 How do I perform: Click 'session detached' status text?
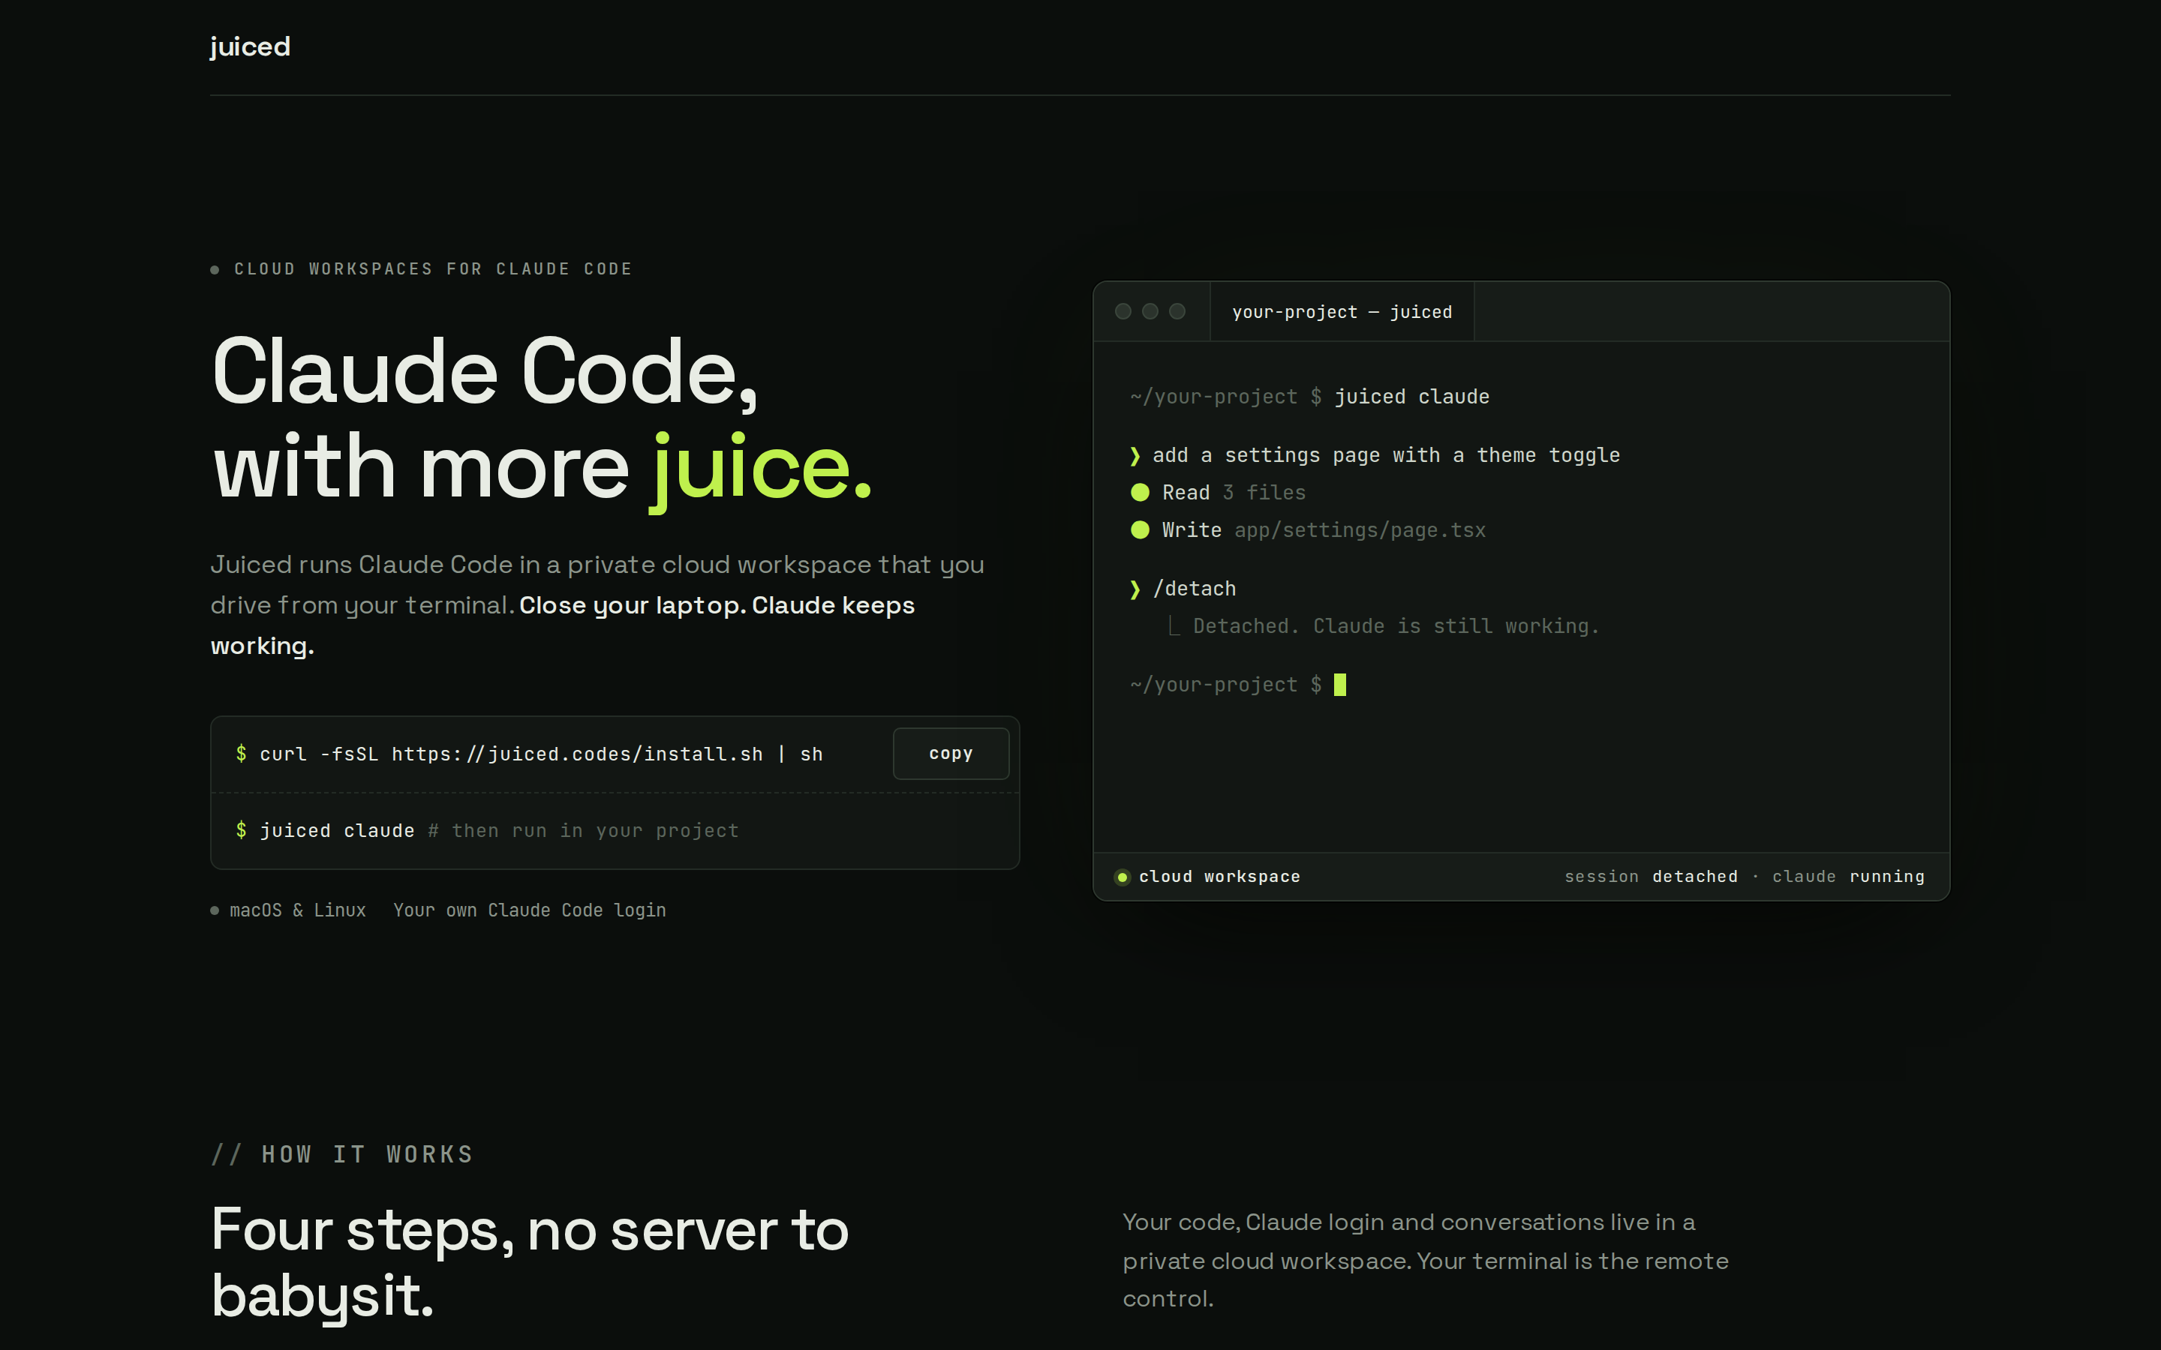click(1651, 877)
